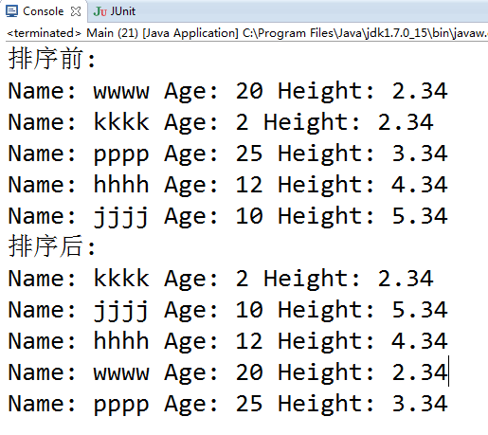Click the sorted wwww Age 20 line
488x435 pixels.
point(227,372)
